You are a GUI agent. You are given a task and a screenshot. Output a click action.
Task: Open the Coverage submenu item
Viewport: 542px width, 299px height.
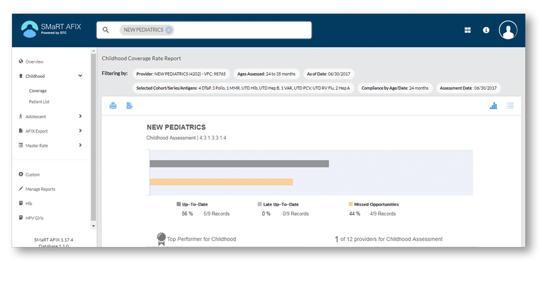coord(38,91)
